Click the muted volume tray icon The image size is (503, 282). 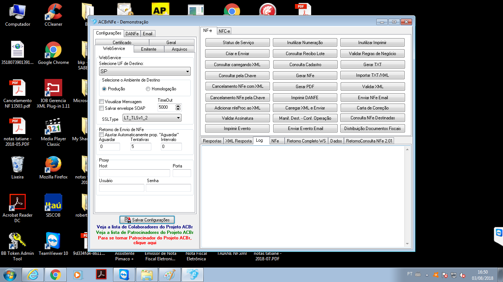coord(463,275)
